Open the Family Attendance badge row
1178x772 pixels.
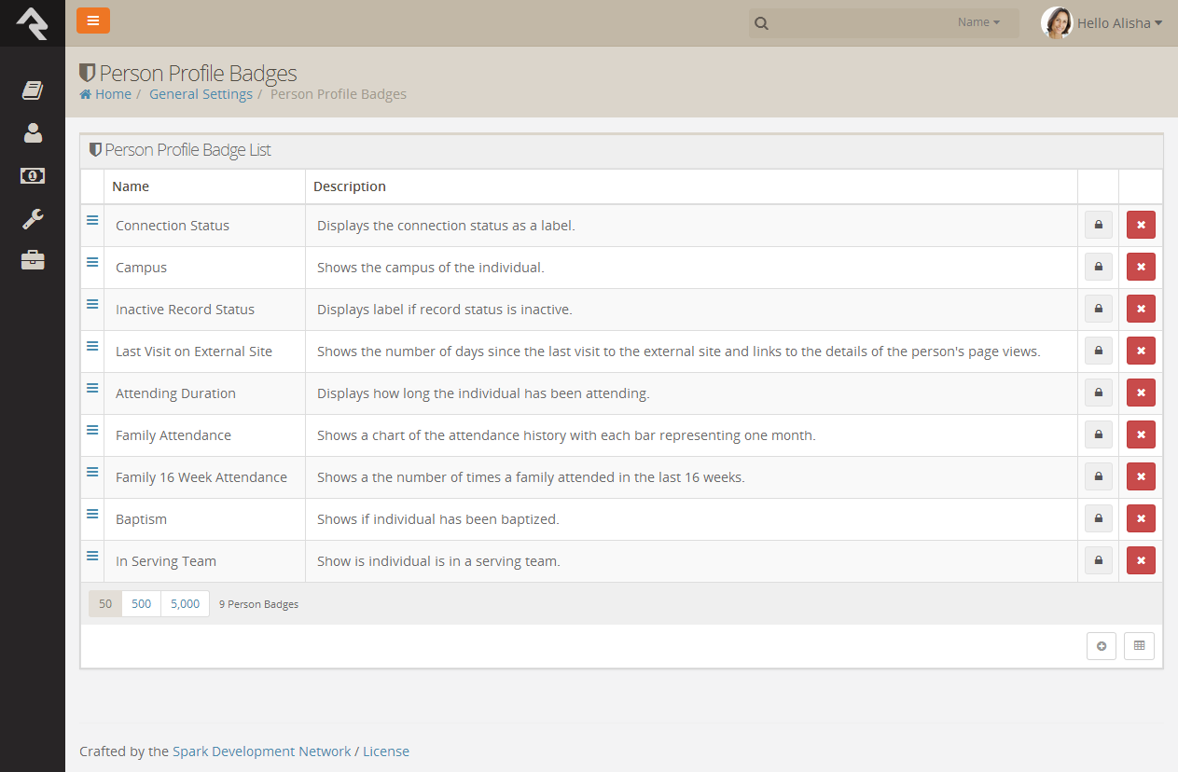[x=621, y=435]
